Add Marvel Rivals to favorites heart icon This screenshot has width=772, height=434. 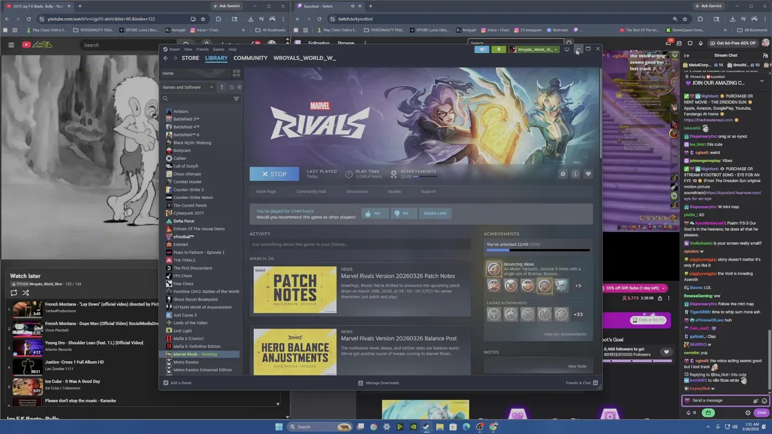[x=588, y=174]
